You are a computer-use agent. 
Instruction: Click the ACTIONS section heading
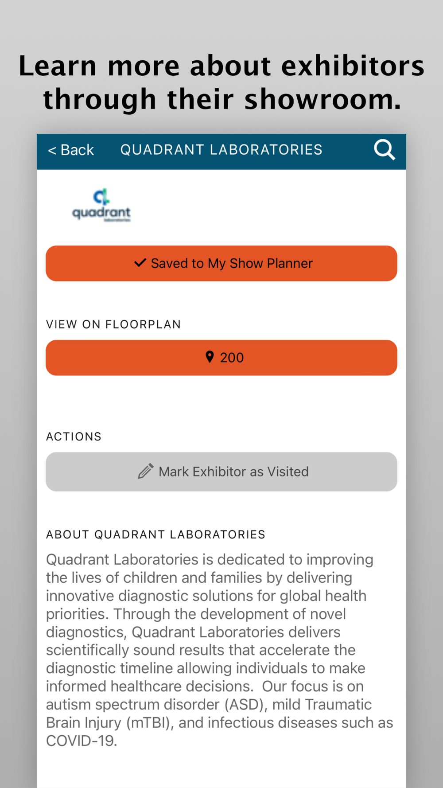pyautogui.click(x=74, y=437)
